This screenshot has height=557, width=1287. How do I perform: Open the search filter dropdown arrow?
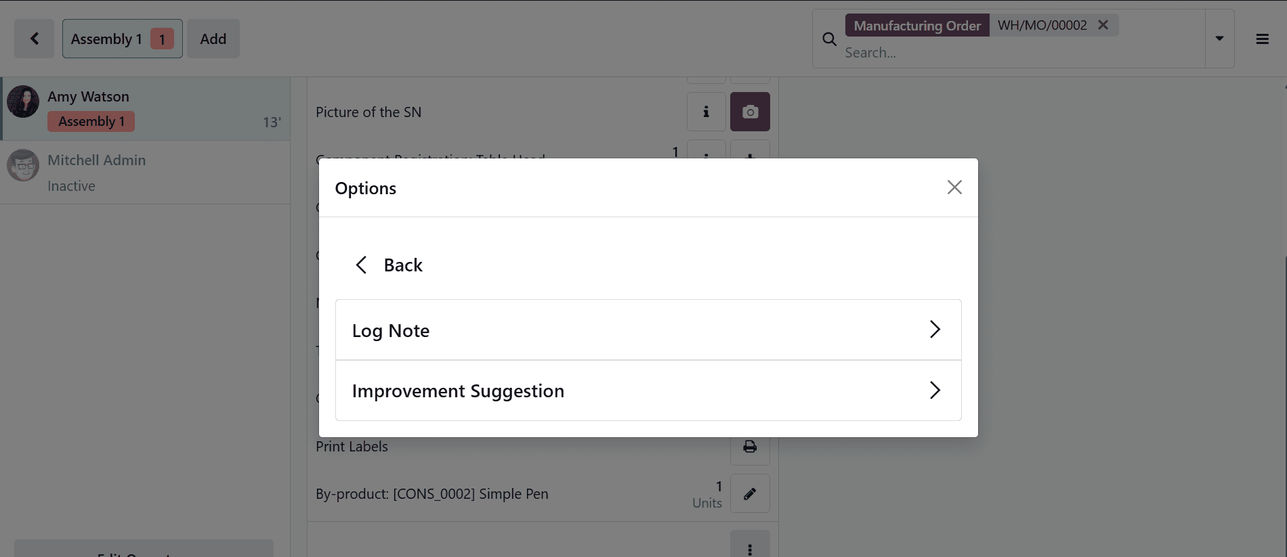1219,39
